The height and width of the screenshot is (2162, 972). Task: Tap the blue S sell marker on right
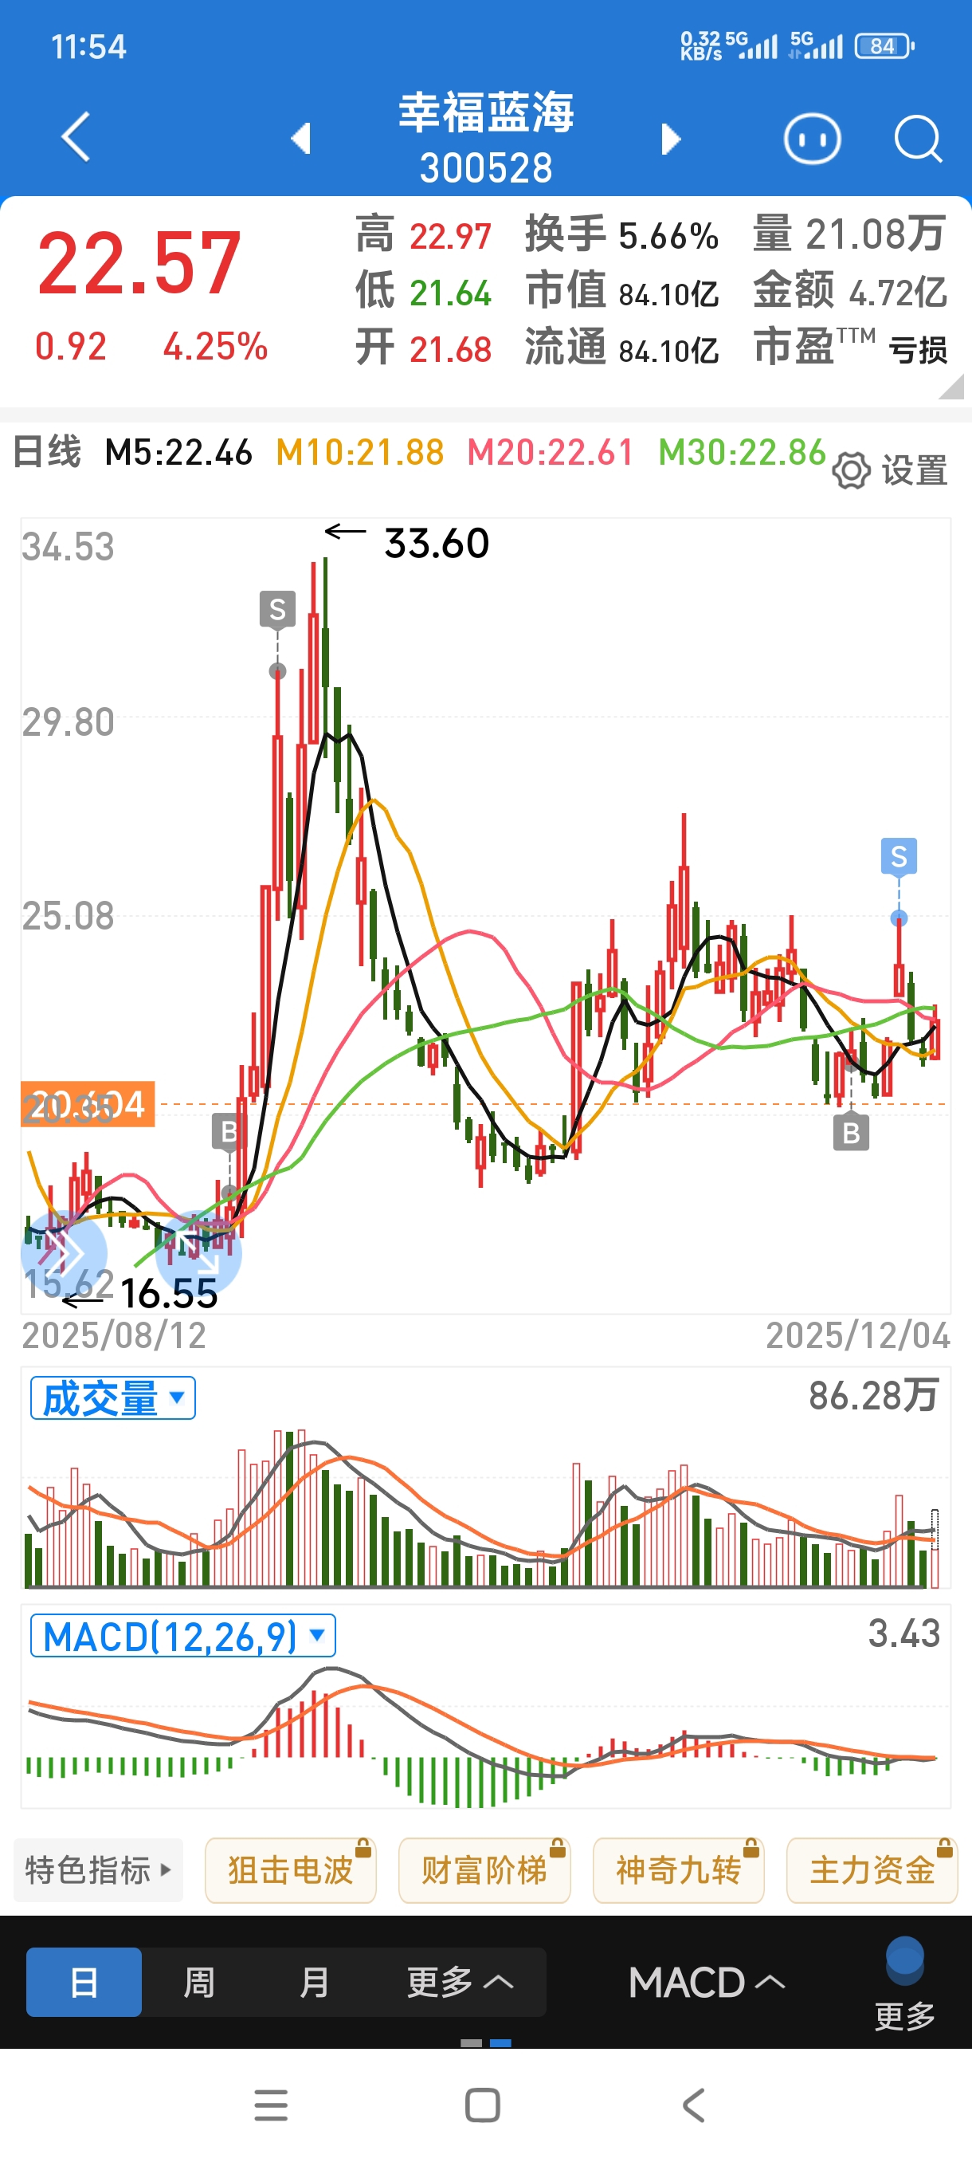click(x=899, y=856)
